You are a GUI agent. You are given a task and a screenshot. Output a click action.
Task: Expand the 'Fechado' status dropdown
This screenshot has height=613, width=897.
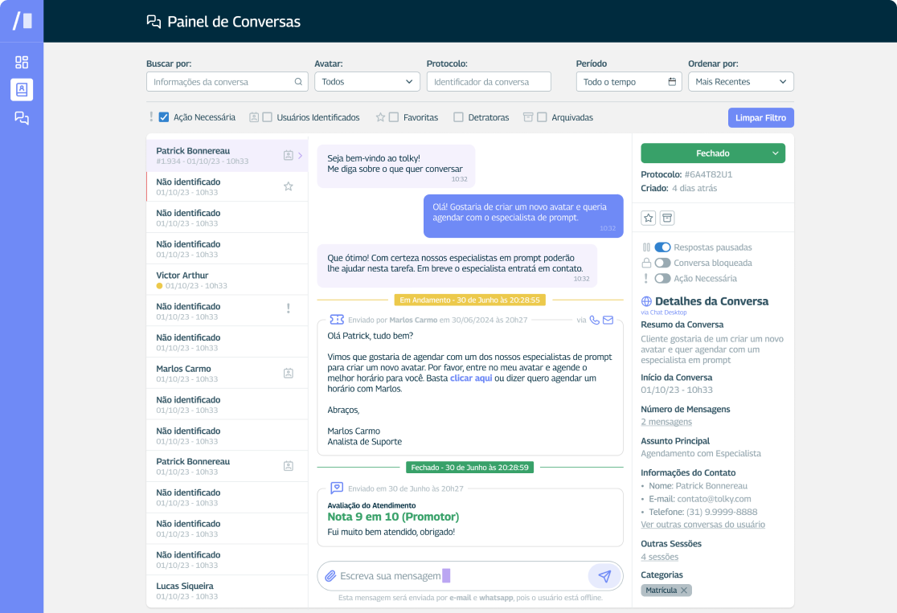click(712, 153)
